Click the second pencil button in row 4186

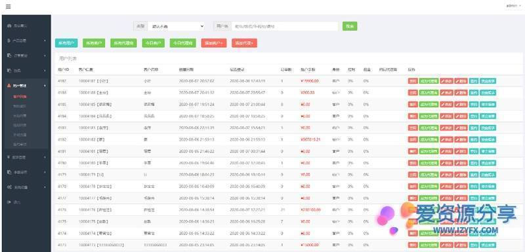click(x=461, y=93)
